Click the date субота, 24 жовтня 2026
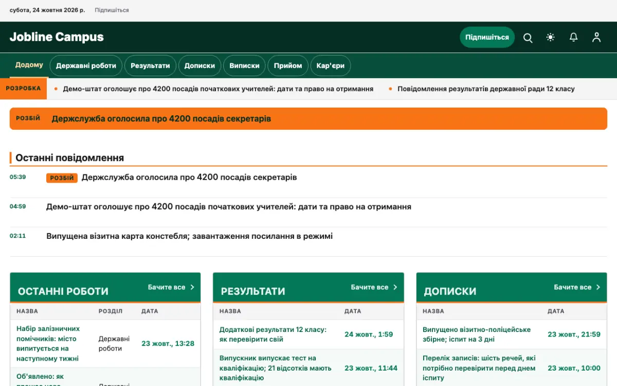 pyautogui.click(x=47, y=10)
